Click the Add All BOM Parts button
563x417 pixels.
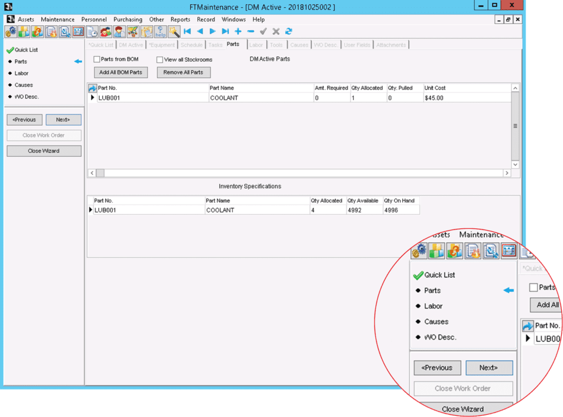click(x=120, y=72)
